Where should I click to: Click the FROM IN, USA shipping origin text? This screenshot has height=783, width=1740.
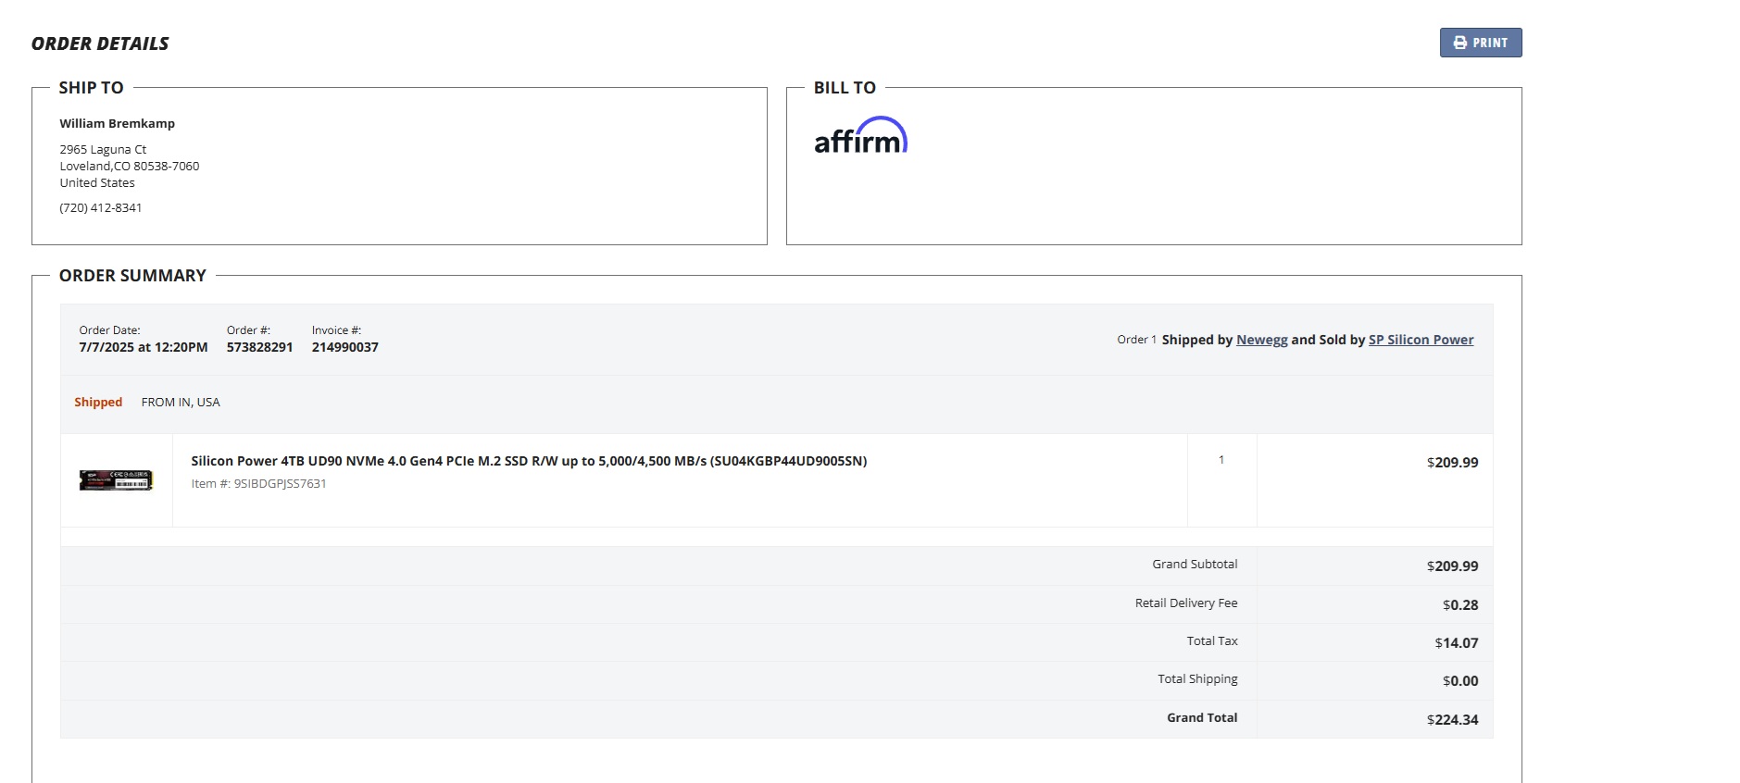tap(181, 403)
